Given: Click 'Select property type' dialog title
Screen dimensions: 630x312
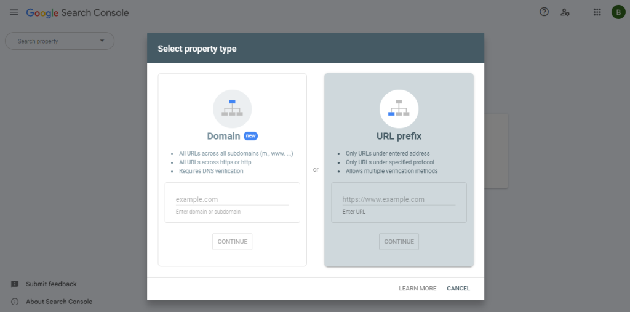Looking at the screenshot, I should pos(197,49).
